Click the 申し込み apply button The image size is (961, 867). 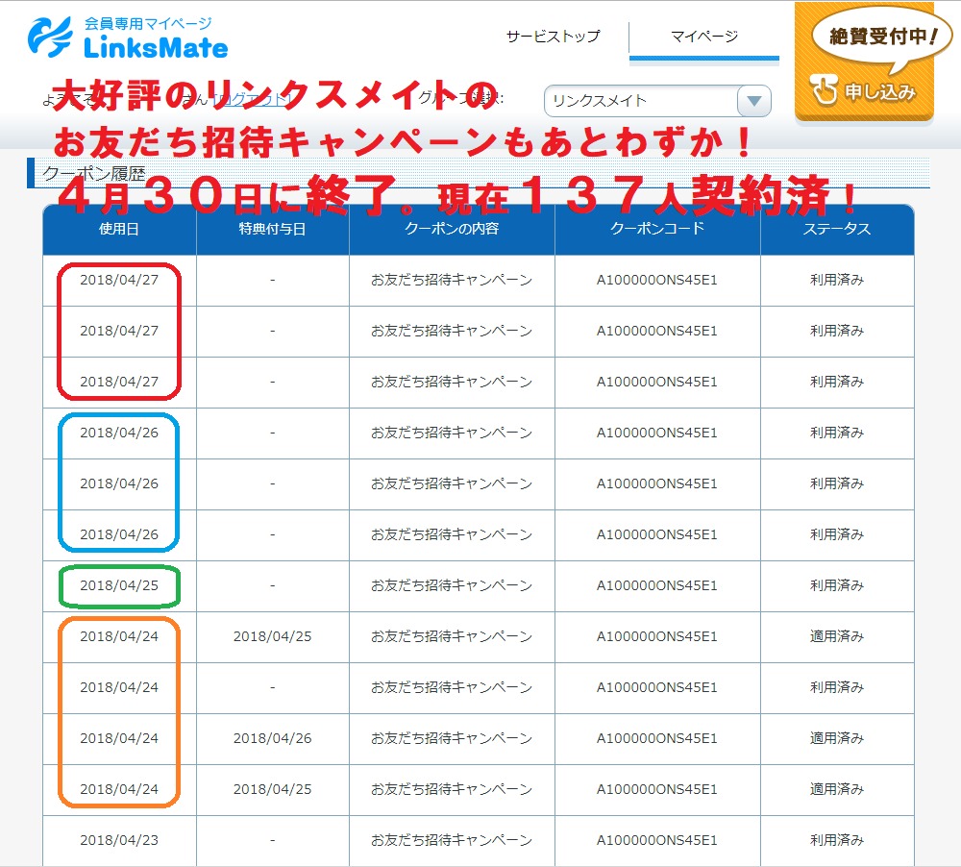click(x=864, y=62)
